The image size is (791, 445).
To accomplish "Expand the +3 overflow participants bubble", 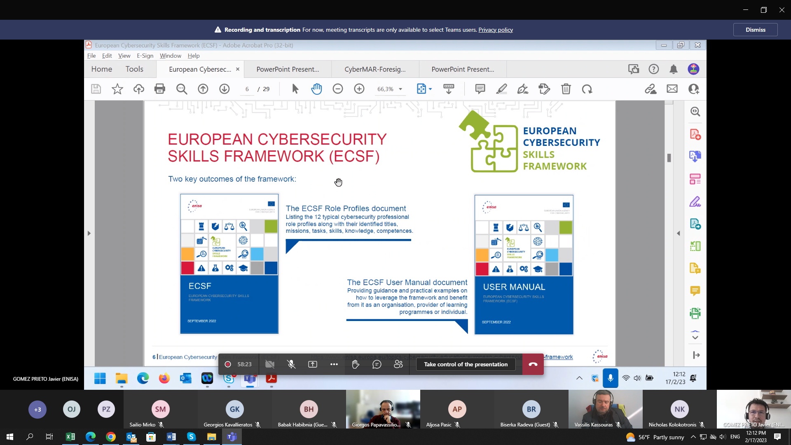I will [x=37, y=409].
